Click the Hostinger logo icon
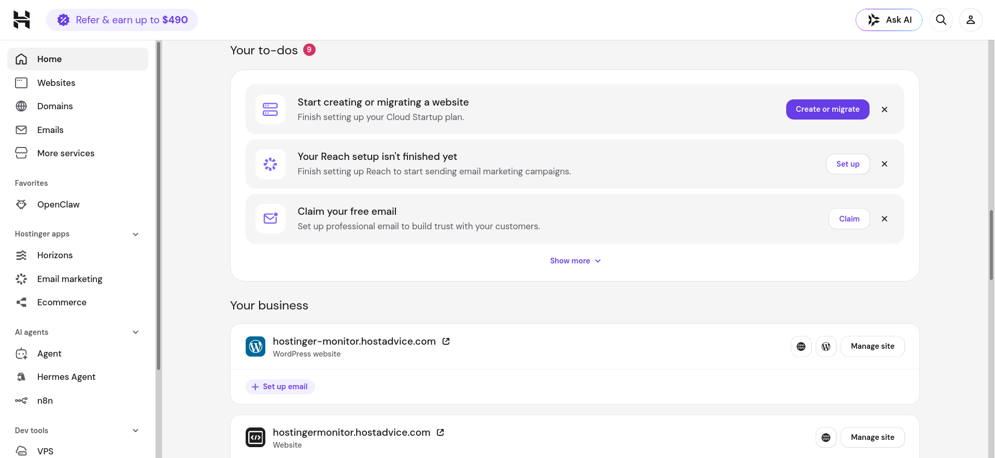Viewport: 995px width, 458px height. [x=21, y=20]
